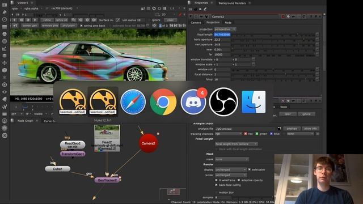The width and height of the screenshot is (363, 204).
Task: Click the Read2 node thumbnail
Action: coord(107,132)
